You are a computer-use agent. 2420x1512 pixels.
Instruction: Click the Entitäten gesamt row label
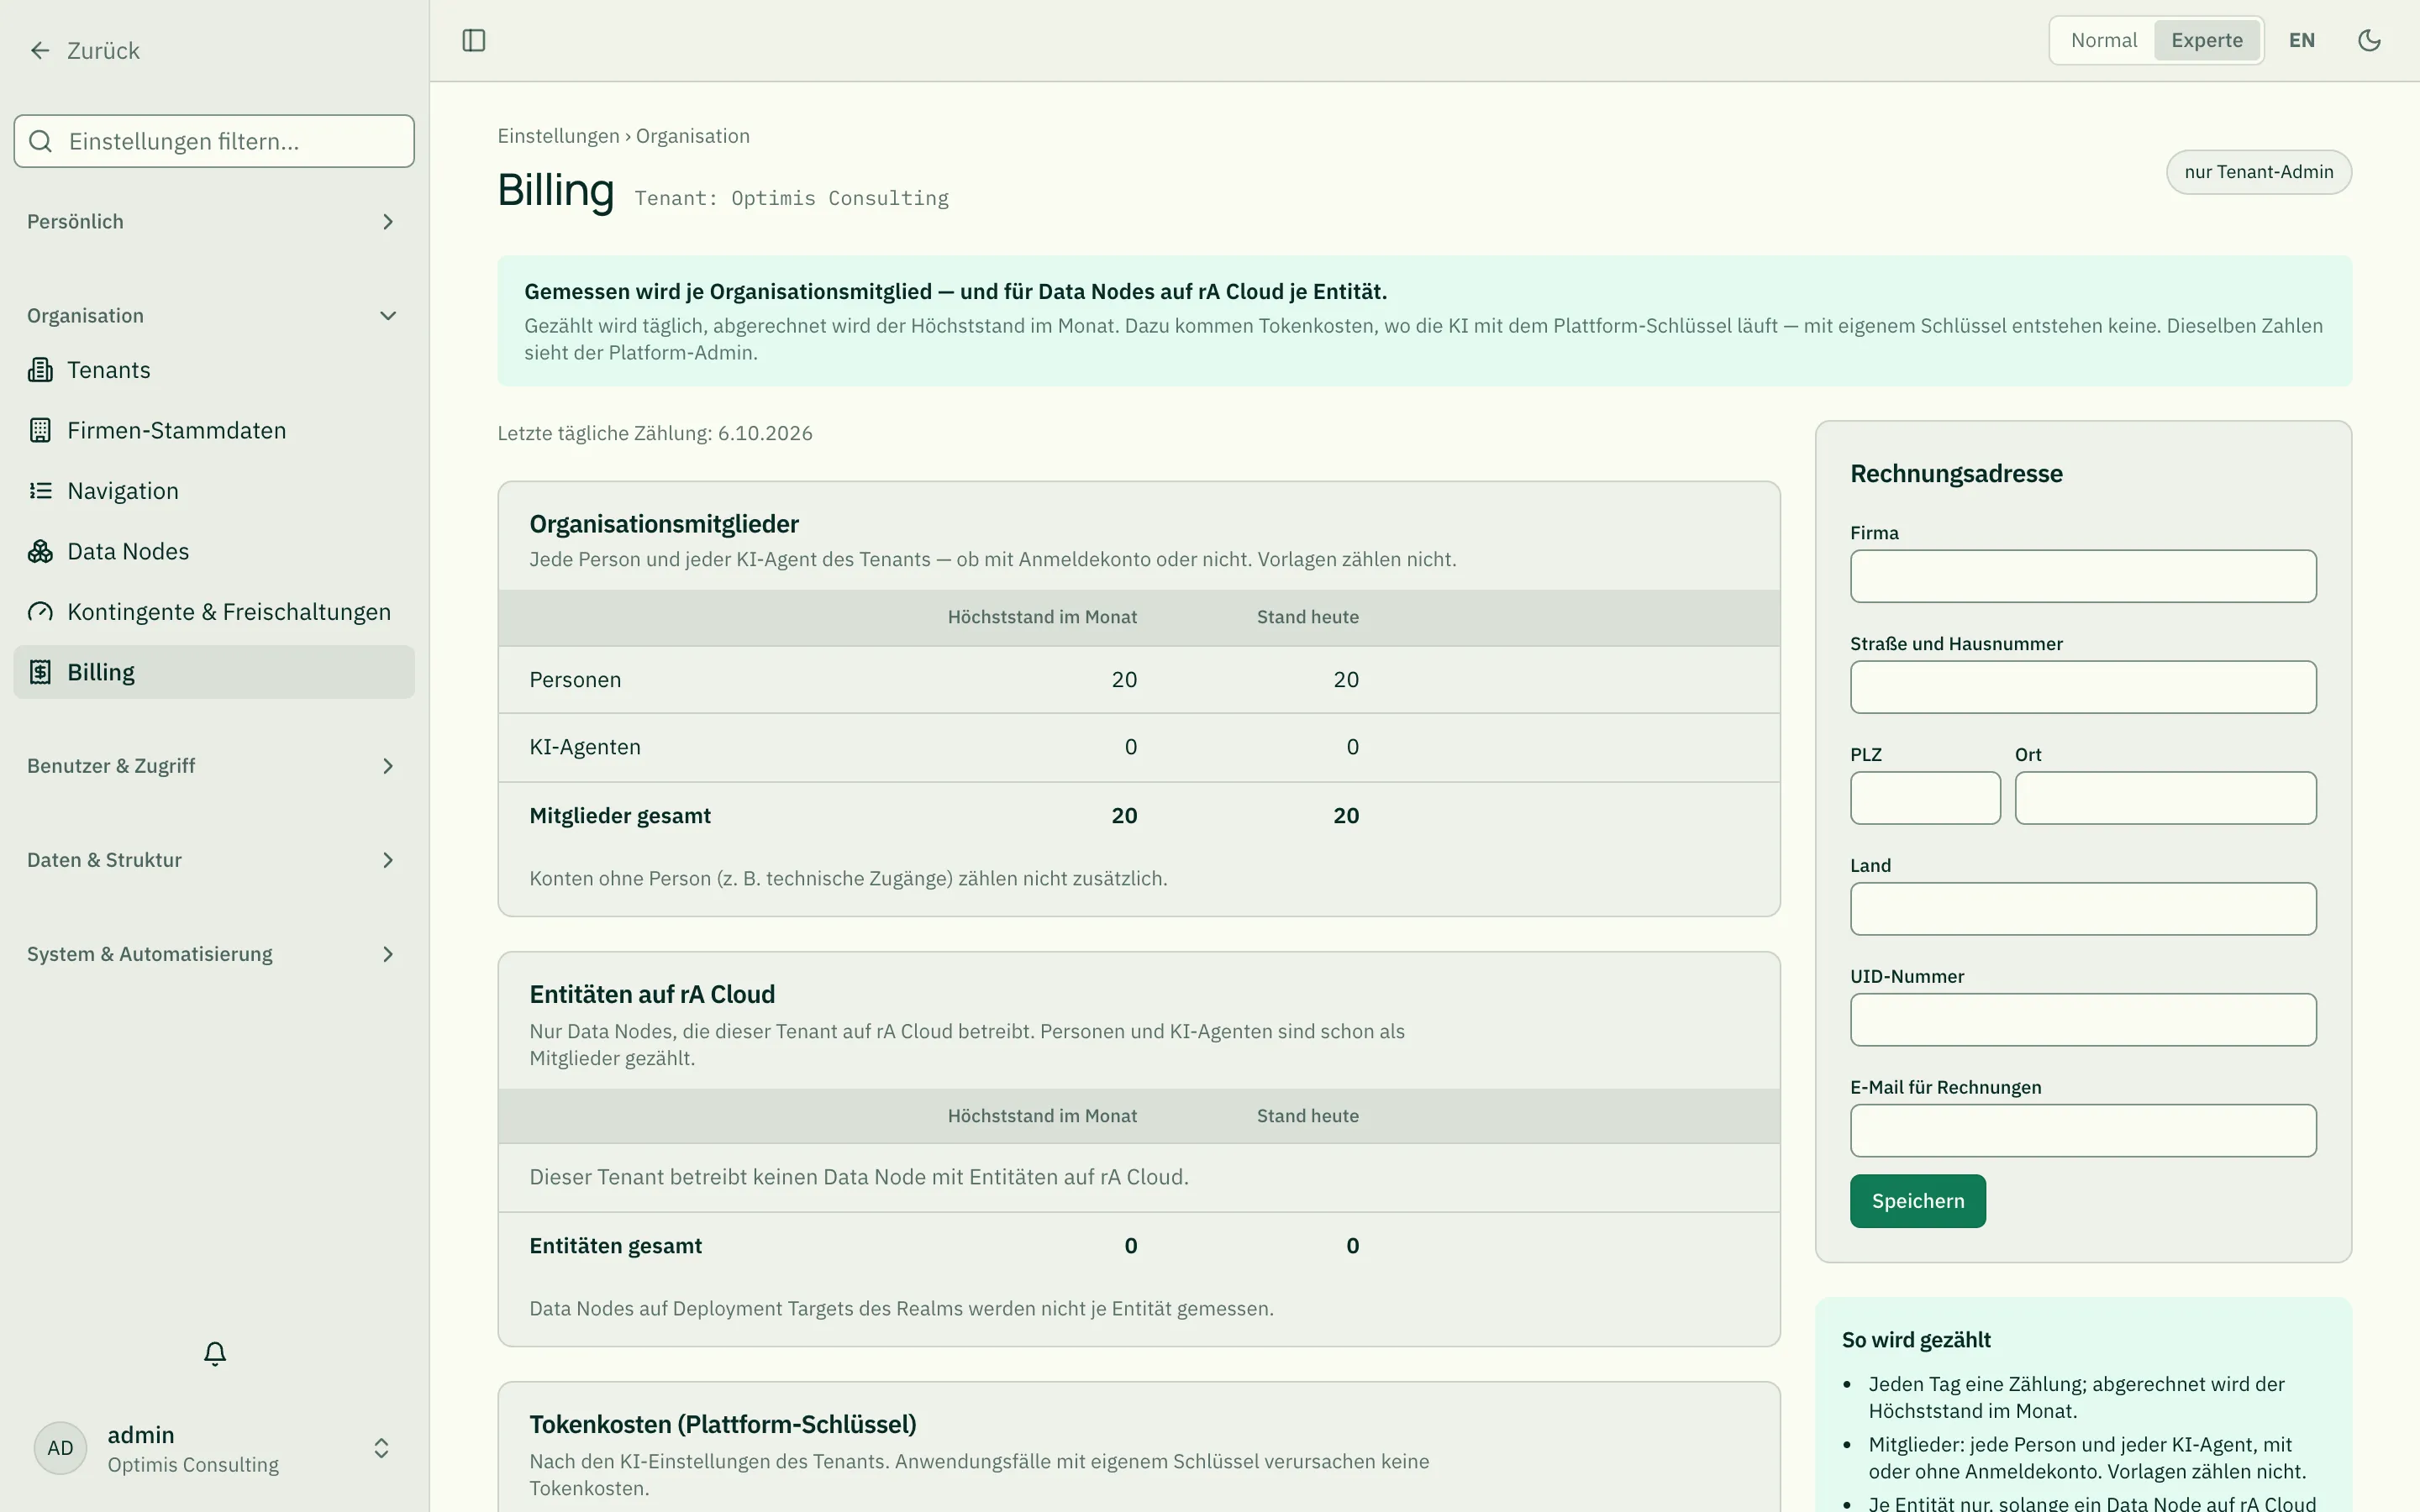[x=615, y=1246]
